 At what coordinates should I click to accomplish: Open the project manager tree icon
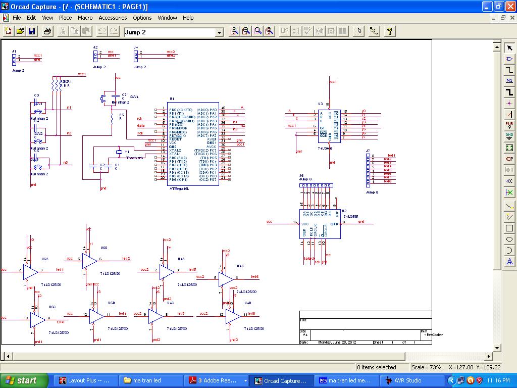tap(374, 31)
